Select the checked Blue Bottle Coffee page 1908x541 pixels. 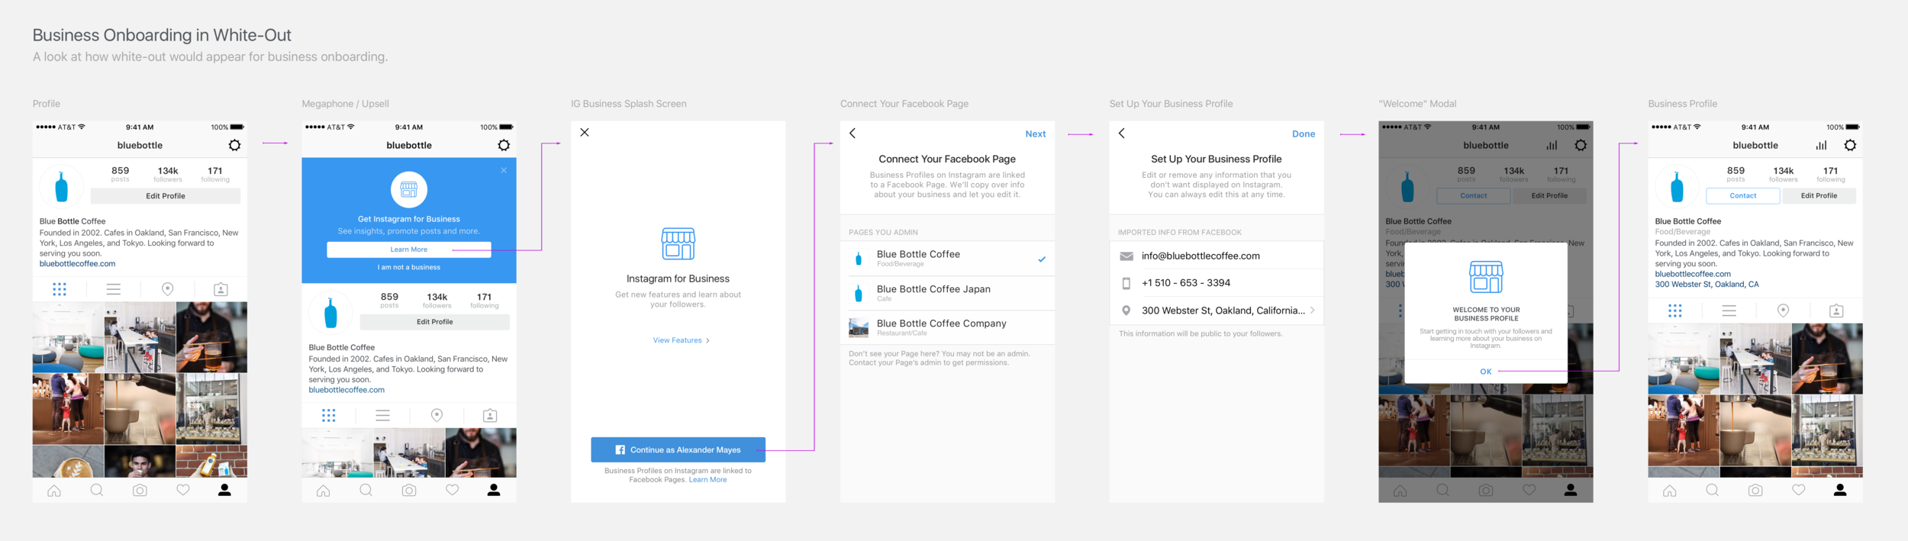pyautogui.click(x=947, y=259)
